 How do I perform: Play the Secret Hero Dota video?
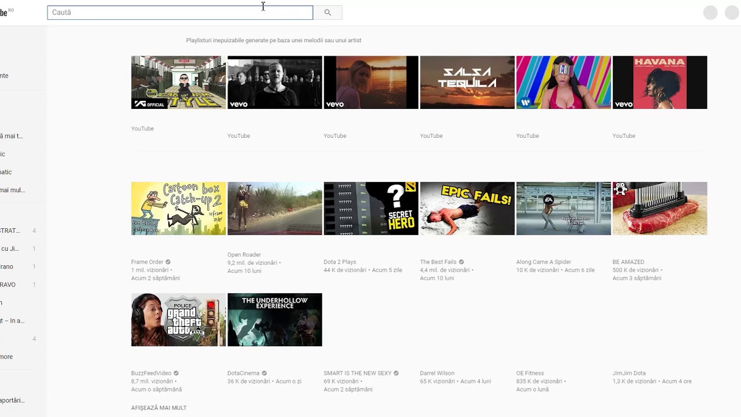pyautogui.click(x=370, y=209)
